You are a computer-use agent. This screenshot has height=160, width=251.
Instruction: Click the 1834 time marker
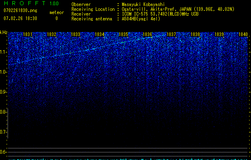(x=99, y=34)
